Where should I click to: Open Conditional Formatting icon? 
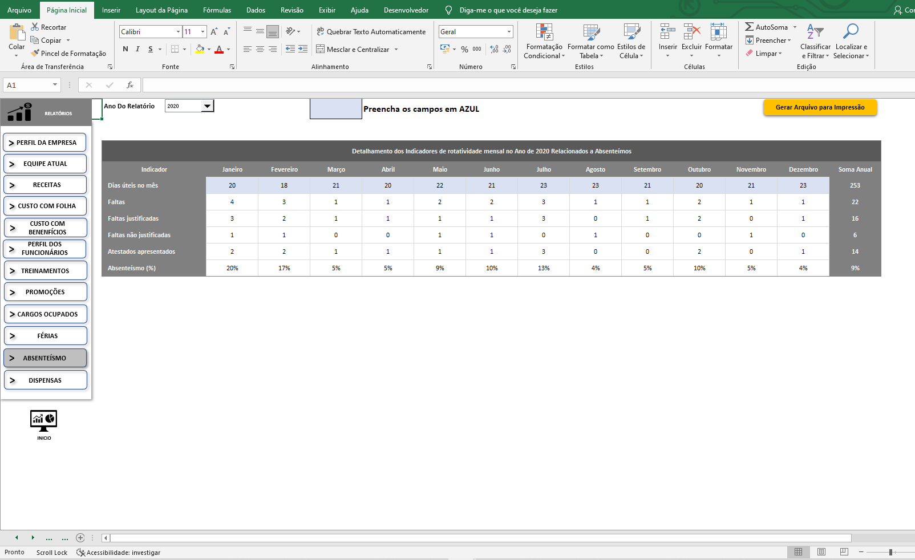[x=544, y=33]
